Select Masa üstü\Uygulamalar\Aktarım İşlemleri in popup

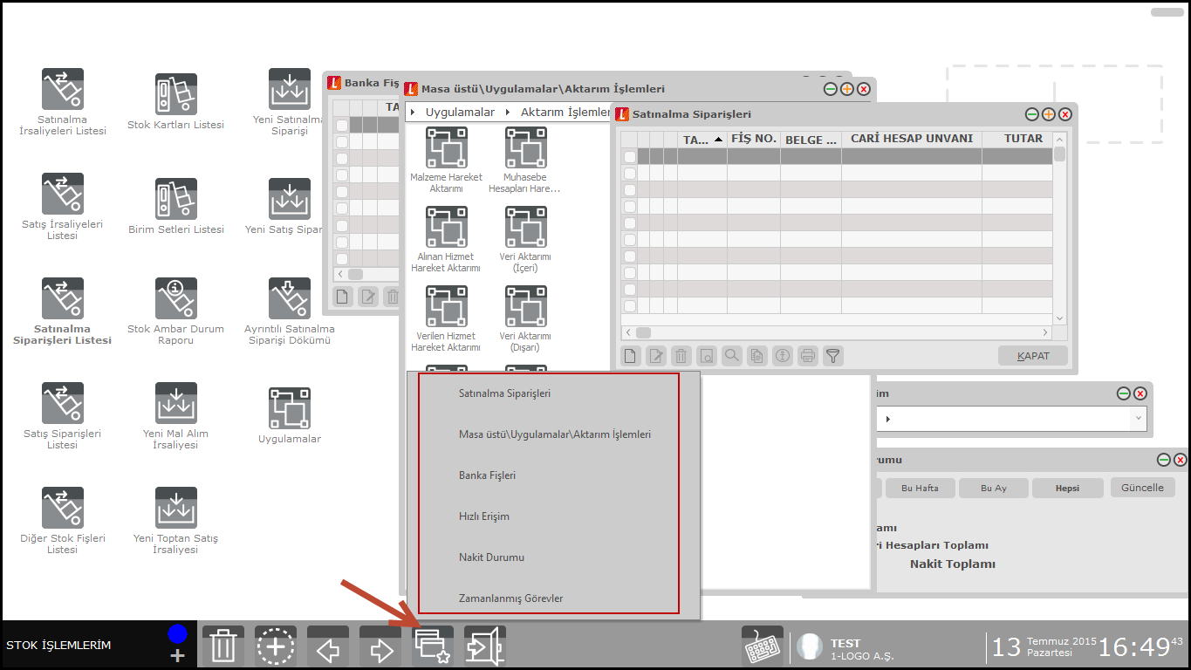[555, 434]
